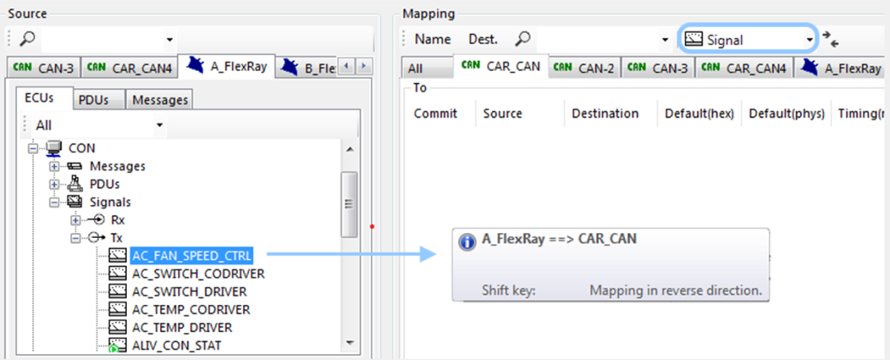Select AC_TEMP_DRIVER in the tree
Viewport: 890px width, 360px height.
[x=181, y=328]
